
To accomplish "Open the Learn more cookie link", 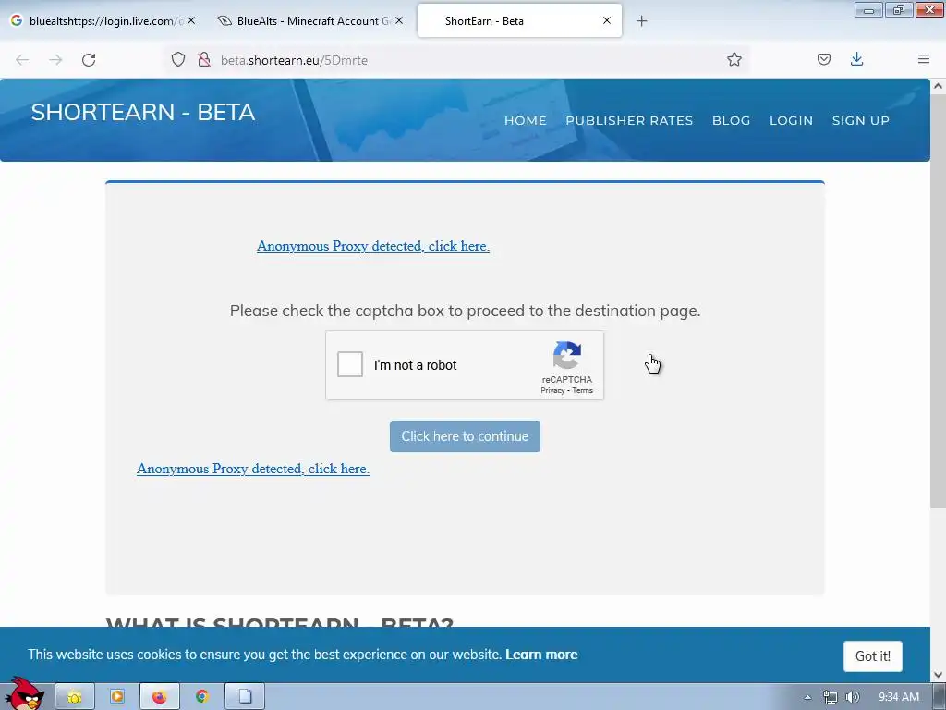I will (x=541, y=655).
